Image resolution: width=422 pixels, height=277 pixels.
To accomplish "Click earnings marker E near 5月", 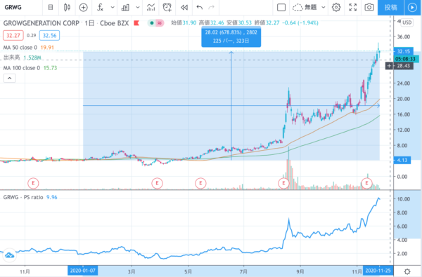I will pos(200,183).
